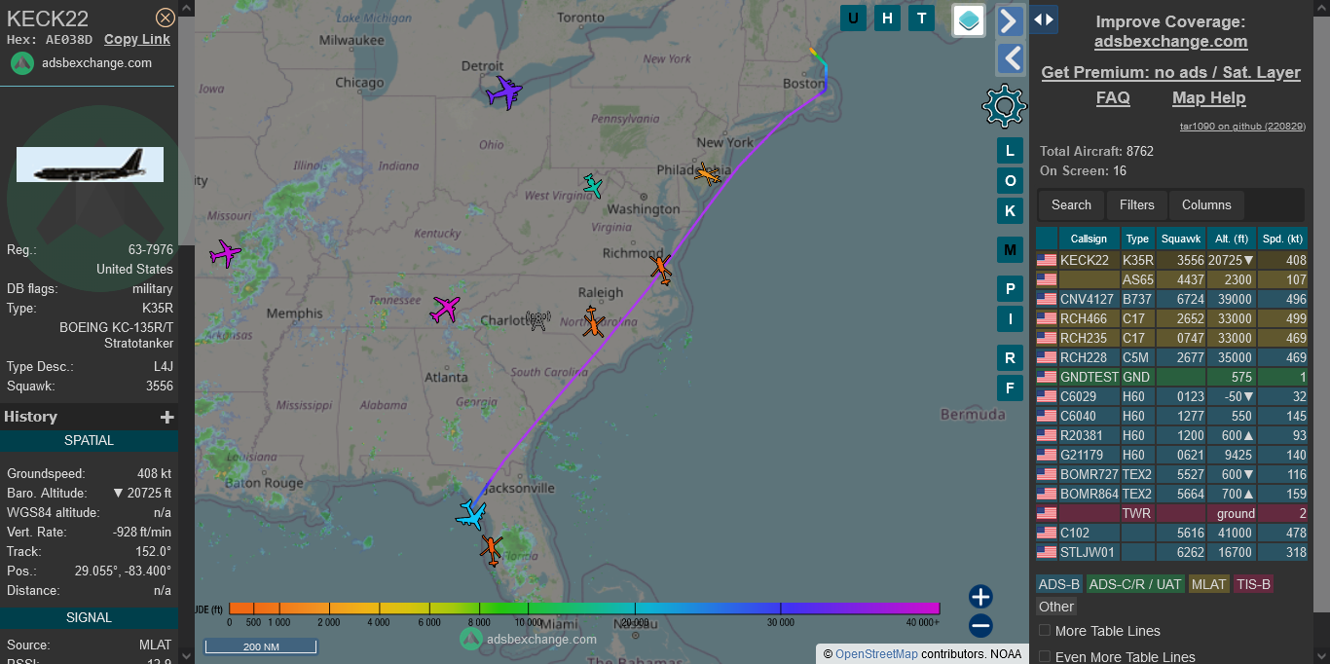Select the orange aircraft near Richmond
Viewport: 1330px width, 664px height.
point(661,268)
